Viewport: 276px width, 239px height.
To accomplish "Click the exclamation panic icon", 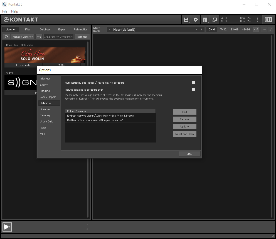I will pyautogui.click(x=258, y=20).
